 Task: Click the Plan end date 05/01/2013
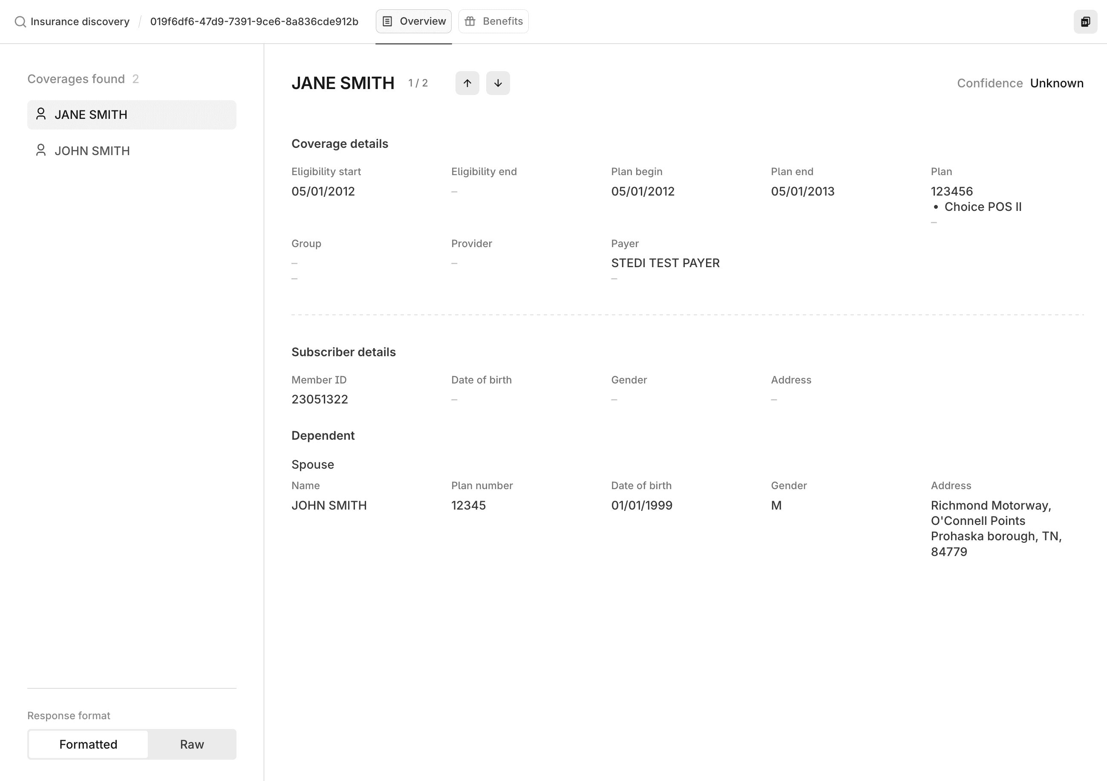click(803, 191)
